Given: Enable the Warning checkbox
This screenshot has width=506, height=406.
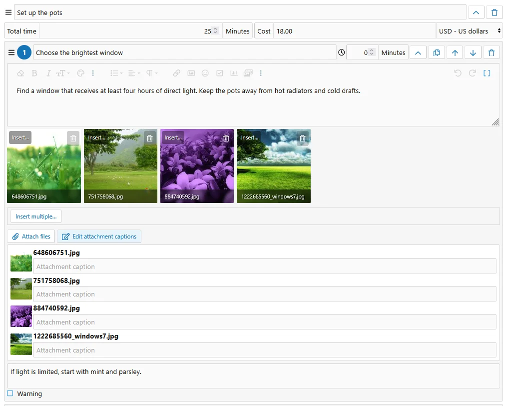Looking at the screenshot, I should coord(10,393).
